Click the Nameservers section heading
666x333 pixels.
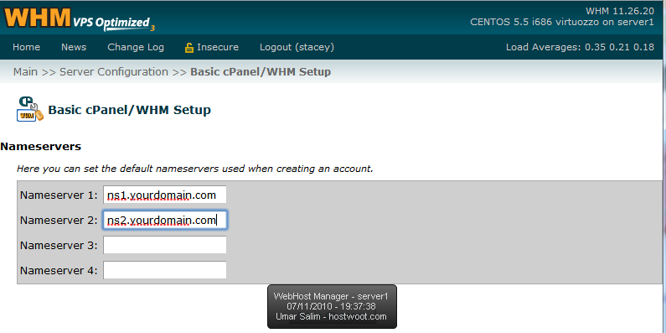click(41, 147)
